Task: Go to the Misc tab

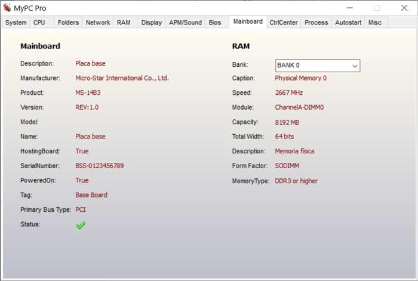Action: click(375, 23)
